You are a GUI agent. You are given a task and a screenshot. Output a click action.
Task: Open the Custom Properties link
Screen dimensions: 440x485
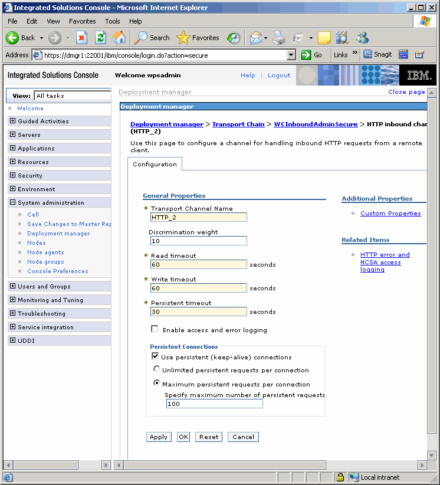390,214
